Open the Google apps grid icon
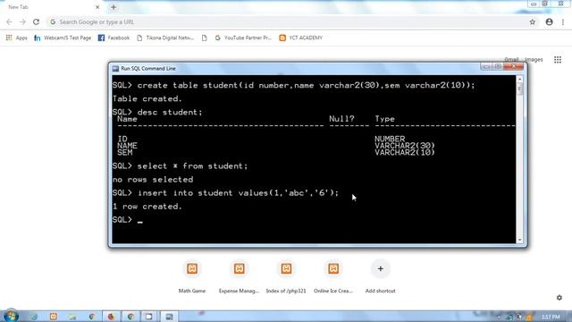Image resolution: width=572 pixels, height=322 pixels. coord(558,60)
